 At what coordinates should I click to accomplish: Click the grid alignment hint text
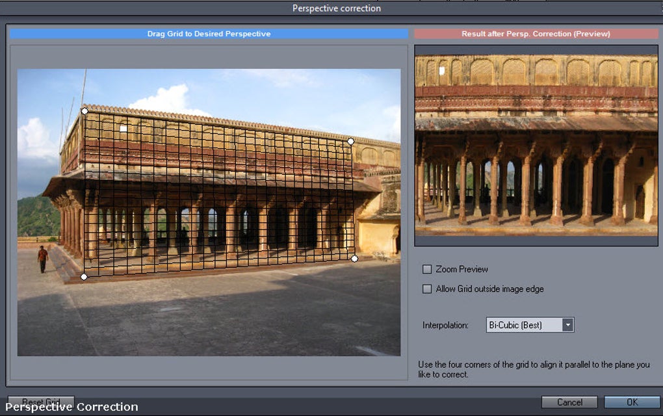point(534,369)
